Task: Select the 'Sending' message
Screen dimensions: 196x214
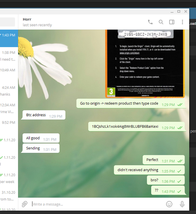Action: click(x=40, y=148)
